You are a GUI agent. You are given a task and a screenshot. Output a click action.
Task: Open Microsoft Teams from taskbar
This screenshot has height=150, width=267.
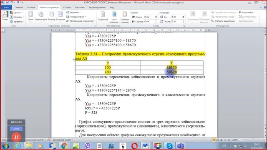pos(181,146)
